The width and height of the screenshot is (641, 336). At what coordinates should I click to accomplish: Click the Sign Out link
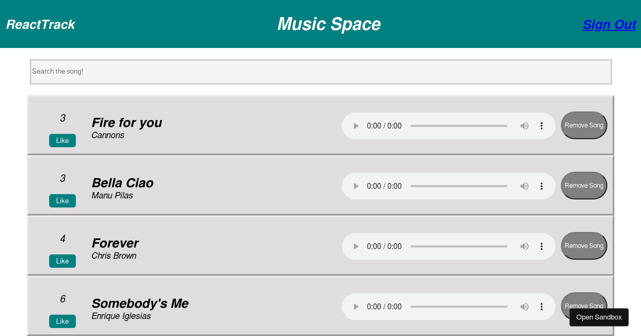pos(609,25)
